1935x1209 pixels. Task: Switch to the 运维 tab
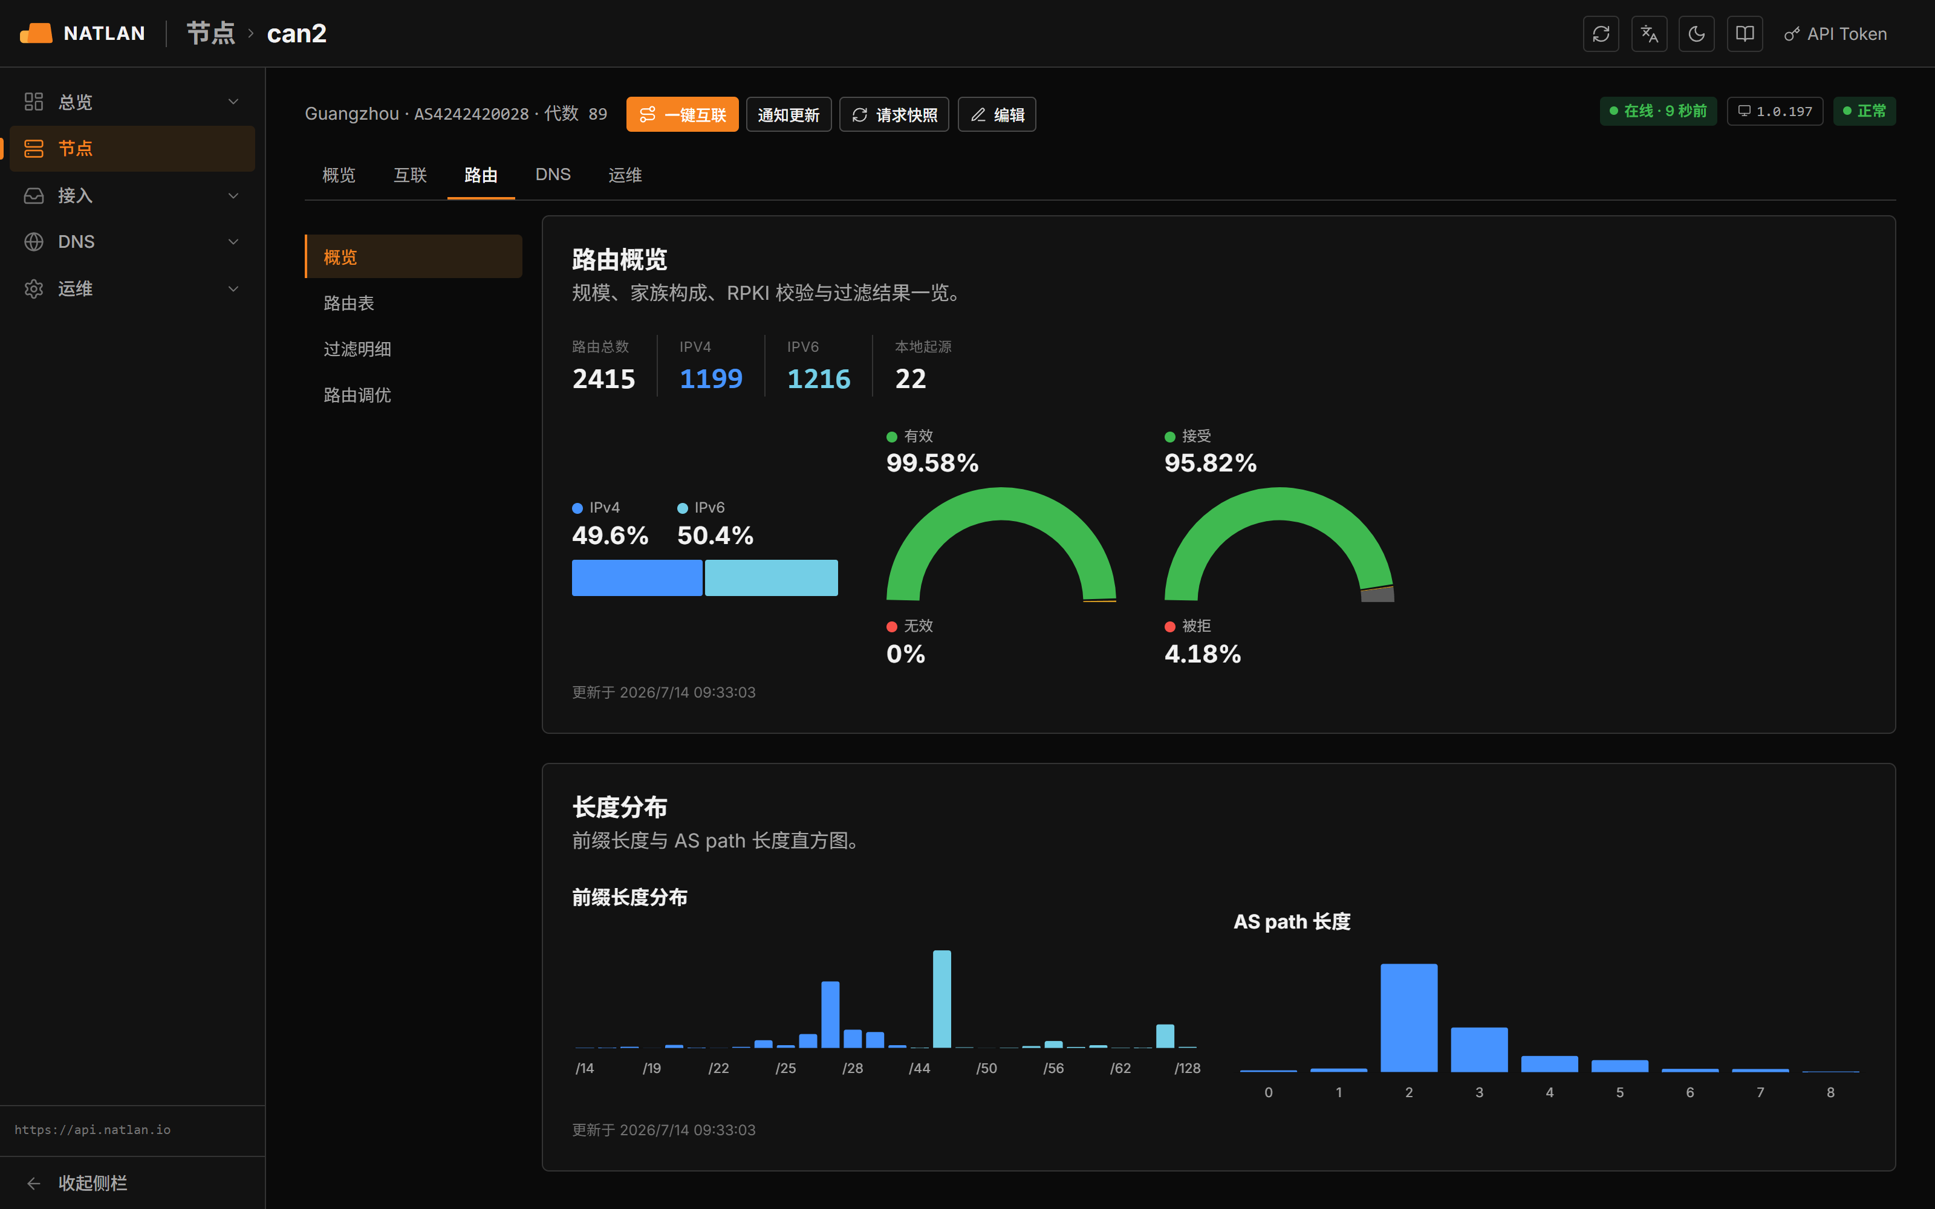coord(625,175)
